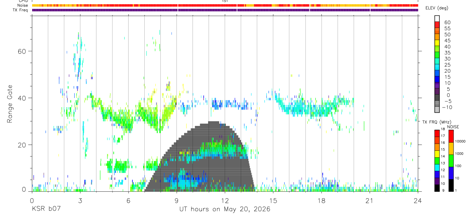This screenshot has width=470, height=217.
Task: Click the light gray bottom cell of ELEV color bar
Action: pyautogui.click(x=437, y=109)
